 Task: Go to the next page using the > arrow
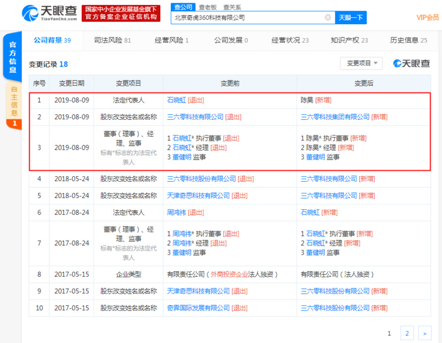pos(424,333)
